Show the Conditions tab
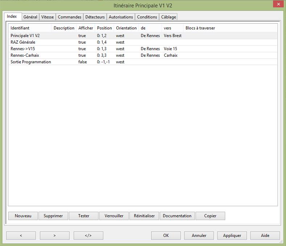 [x=147, y=17]
